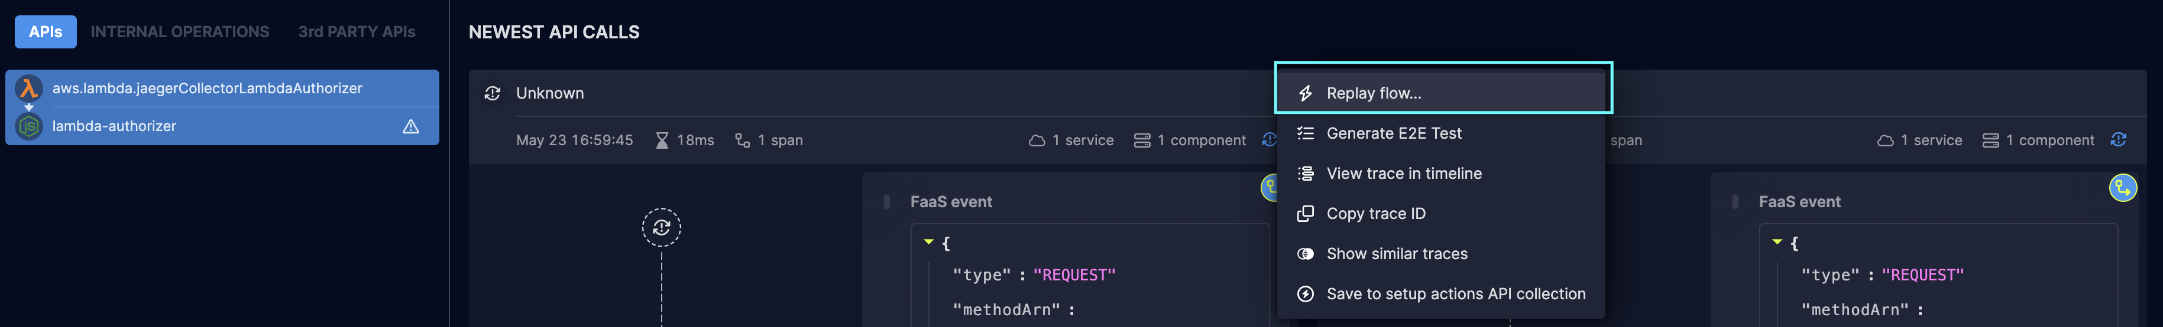The width and height of the screenshot is (2163, 327).
Task: Open 3rd PARTY APIs tab
Action: coord(357,32)
